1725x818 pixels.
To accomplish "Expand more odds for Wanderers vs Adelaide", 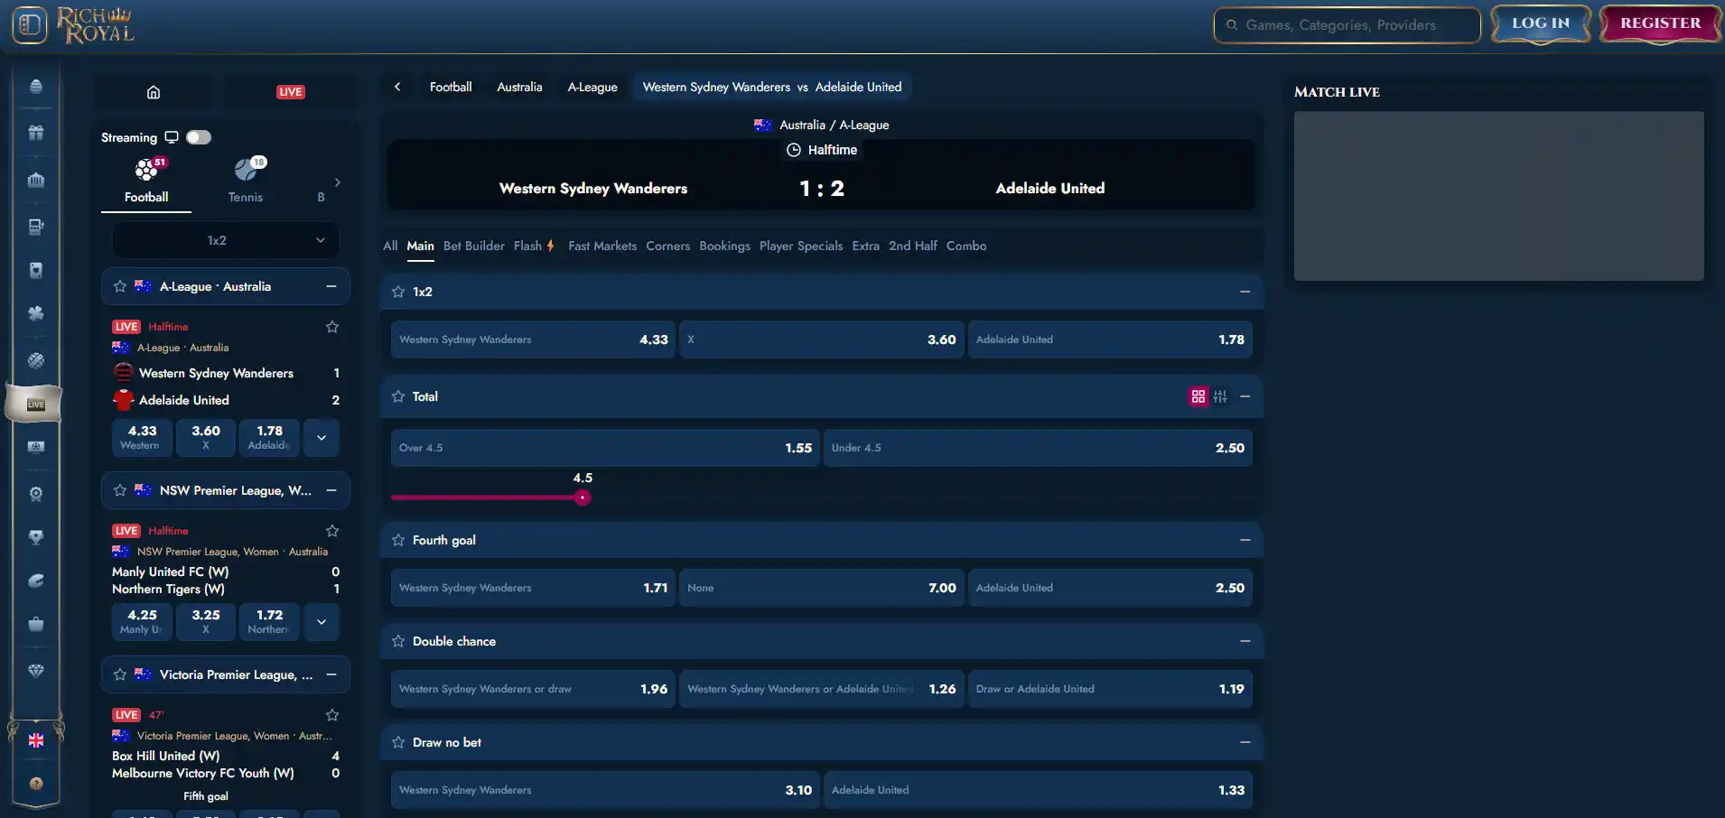I will coord(322,438).
